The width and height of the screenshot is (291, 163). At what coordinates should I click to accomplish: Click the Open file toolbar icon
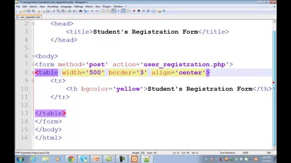(24, 11)
